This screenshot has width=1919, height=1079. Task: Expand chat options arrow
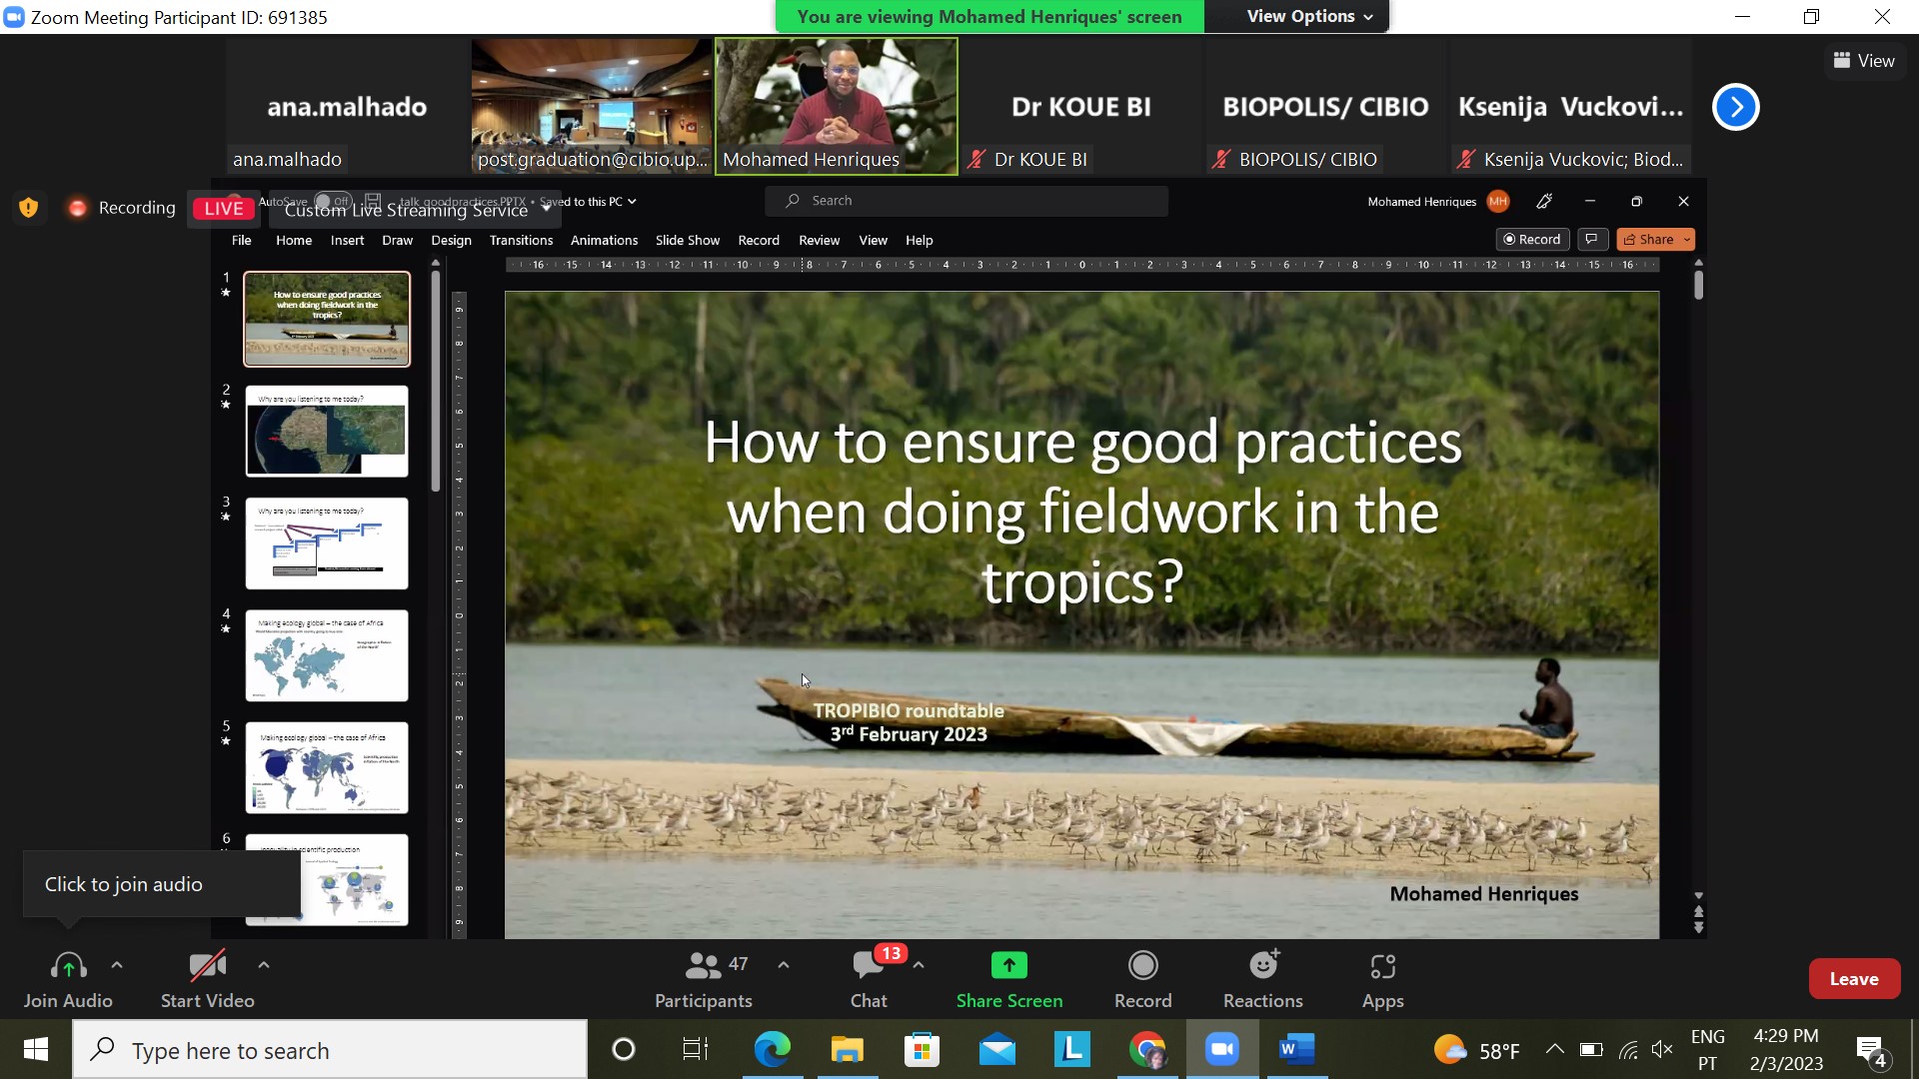pyautogui.click(x=919, y=965)
